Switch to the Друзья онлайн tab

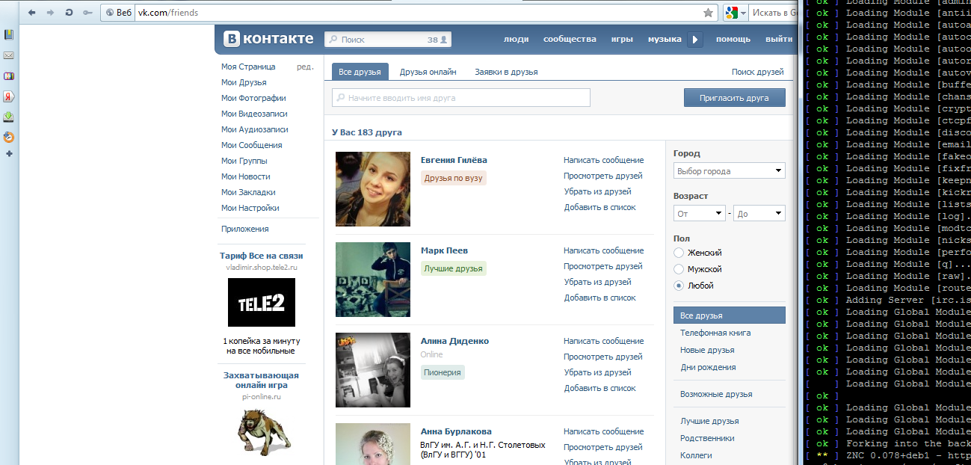pos(428,72)
